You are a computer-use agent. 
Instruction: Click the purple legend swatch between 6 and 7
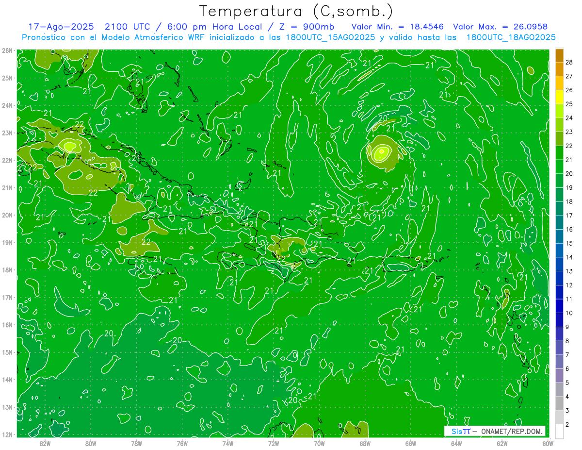pyautogui.click(x=559, y=362)
